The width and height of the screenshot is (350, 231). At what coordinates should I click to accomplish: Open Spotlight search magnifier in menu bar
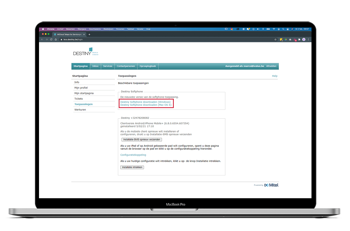click(283, 29)
